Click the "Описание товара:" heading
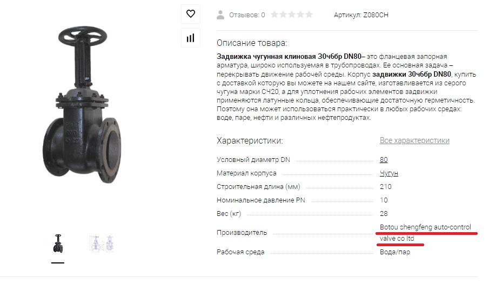The height and width of the screenshot is (291, 489). pyautogui.click(x=252, y=43)
